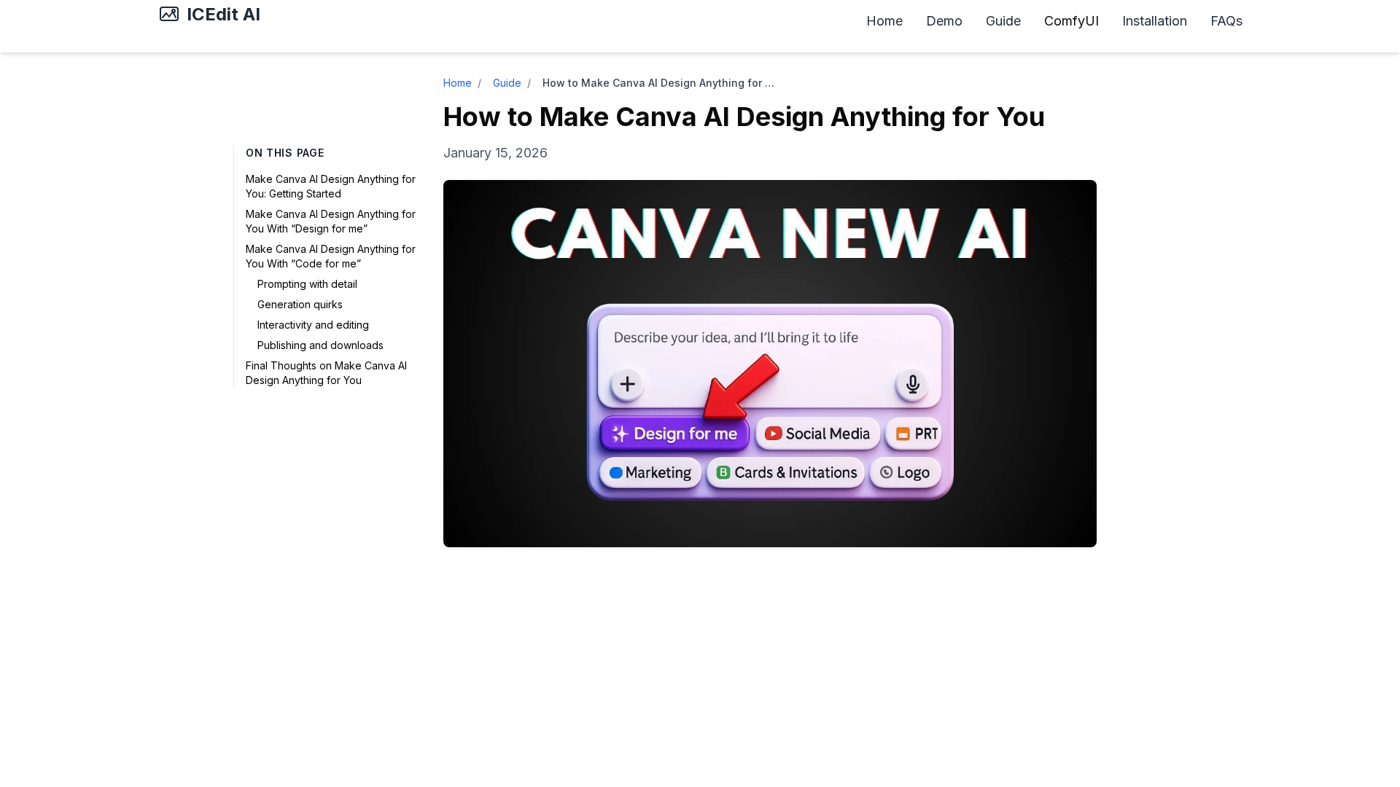Go to the Prompting with detail subsection
The image size is (1400, 787).
coord(306,284)
